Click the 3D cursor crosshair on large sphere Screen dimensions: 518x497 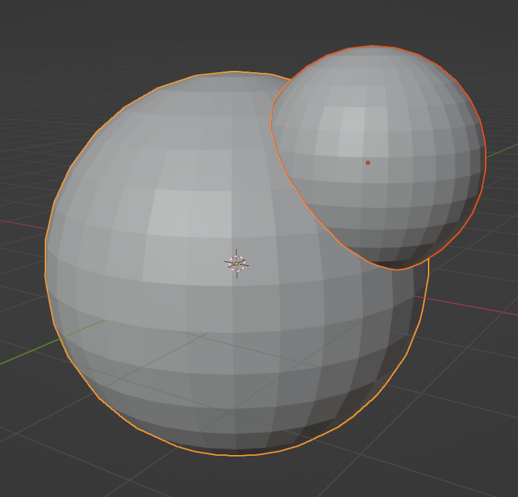[237, 264]
